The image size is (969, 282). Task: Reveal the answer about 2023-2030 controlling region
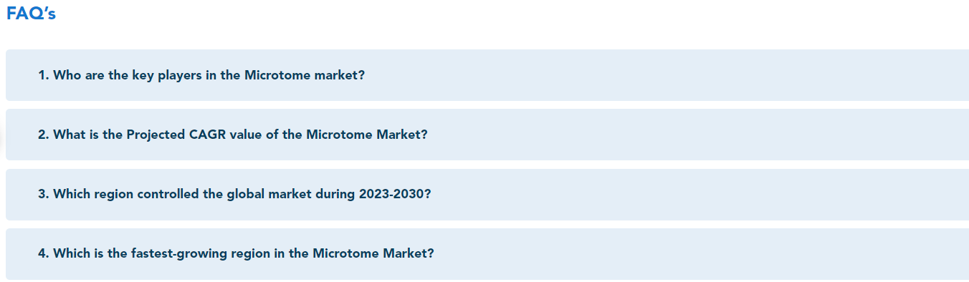487,195
